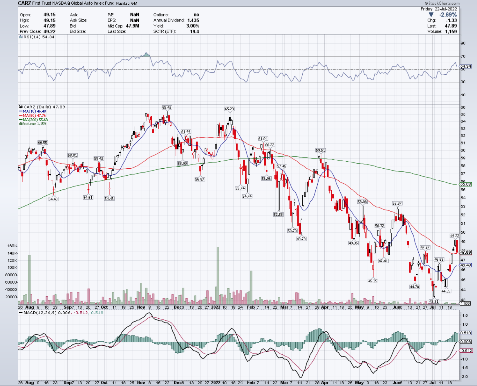Click the MA(10) 46.48 legend entry
This screenshot has width=477, height=386.
[x=32, y=111]
